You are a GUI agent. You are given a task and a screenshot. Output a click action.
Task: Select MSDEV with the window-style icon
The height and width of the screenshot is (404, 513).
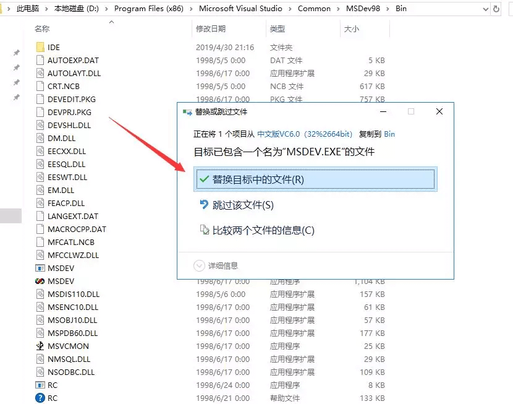point(40,268)
